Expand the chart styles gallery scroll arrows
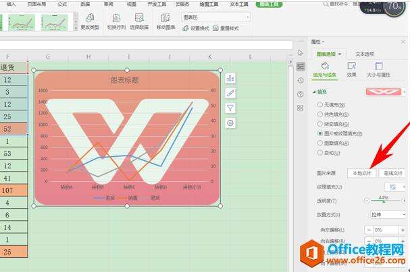The width and height of the screenshot is (410, 272). pyautogui.click(x=75, y=23)
